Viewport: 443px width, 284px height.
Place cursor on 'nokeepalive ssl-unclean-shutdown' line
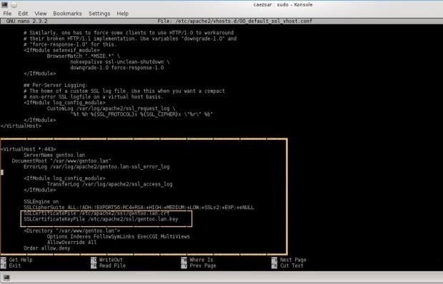click(120, 62)
